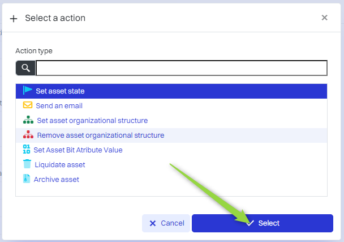344x242 pixels.
Task: Pick the Archive asset option
Action: tap(57, 179)
